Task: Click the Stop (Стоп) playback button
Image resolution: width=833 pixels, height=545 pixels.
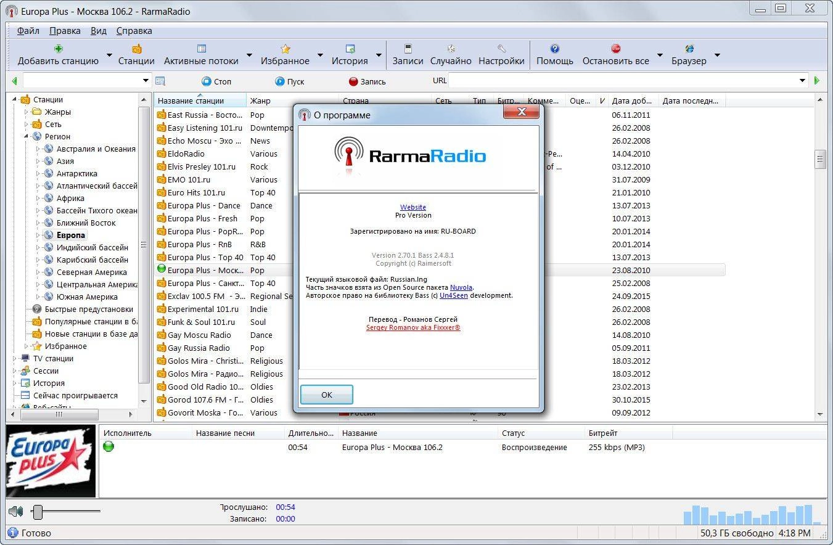Action: pyautogui.click(x=216, y=81)
